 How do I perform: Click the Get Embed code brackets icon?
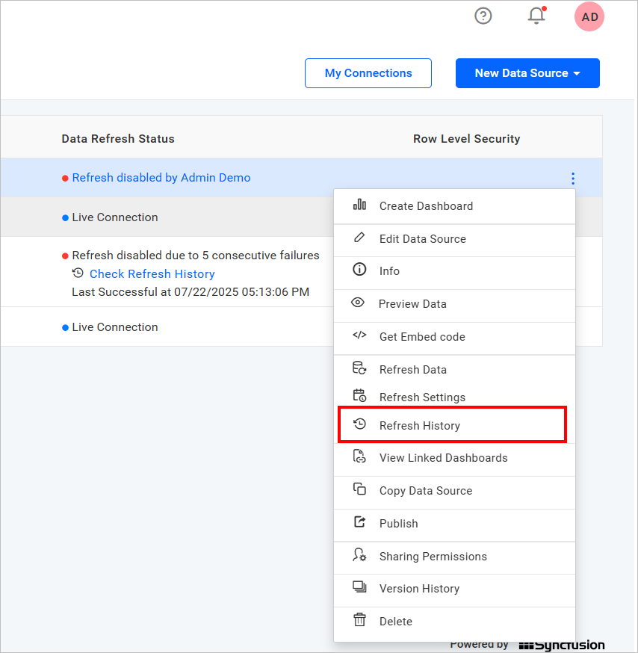coord(359,336)
